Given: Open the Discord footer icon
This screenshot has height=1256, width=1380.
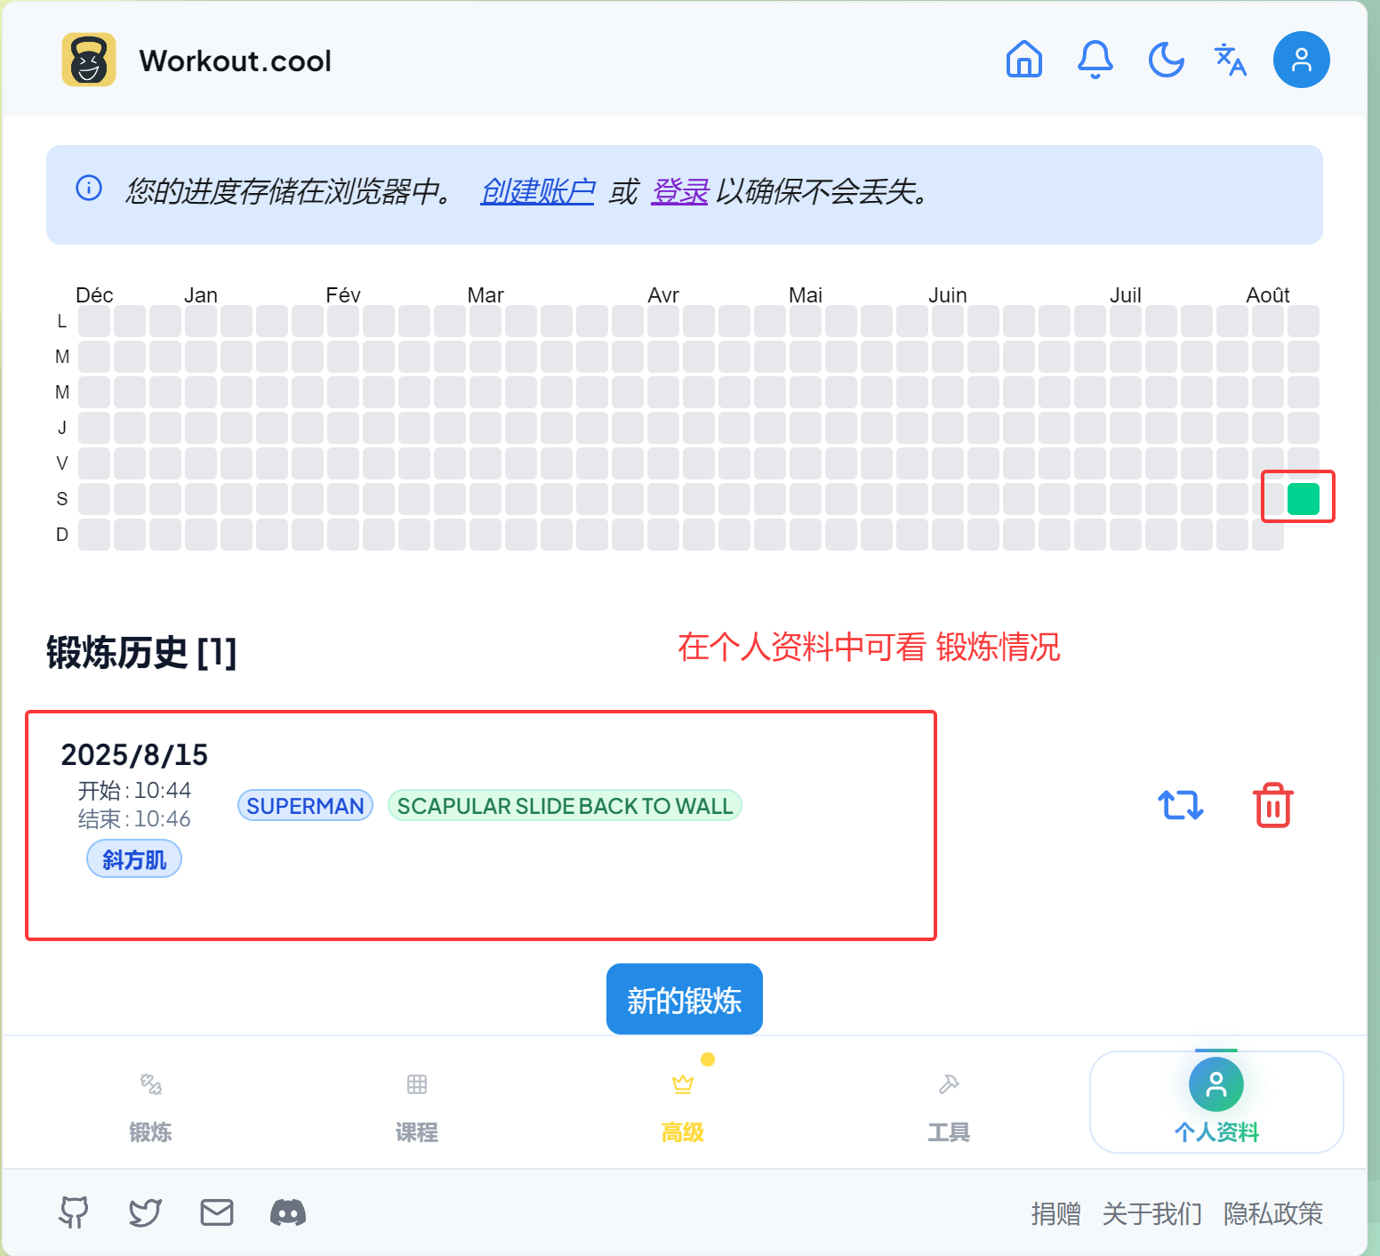Looking at the screenshot, I should [x=288, y=1212].
